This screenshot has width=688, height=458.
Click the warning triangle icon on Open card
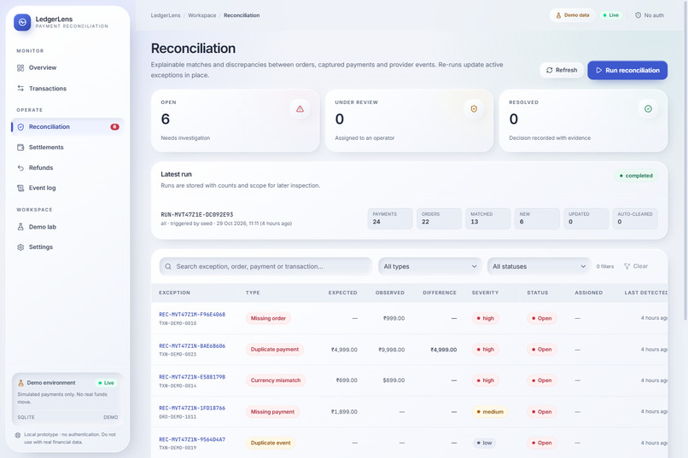300,108
